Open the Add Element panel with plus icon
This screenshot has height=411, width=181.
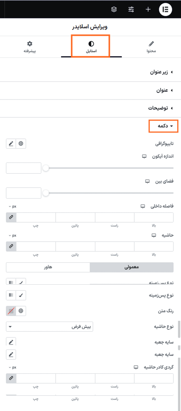(148, 9)
